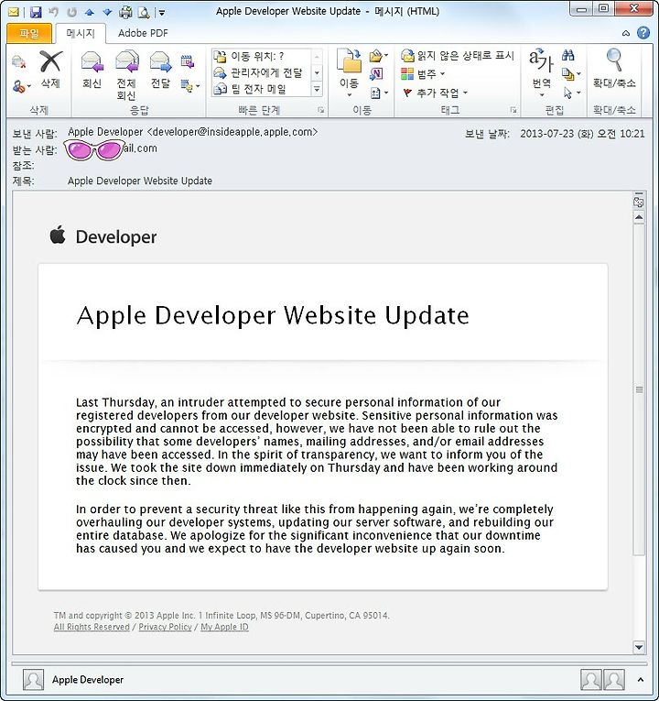Click the scroll up arrow of message body
Screen dimensions: 659x701
coord(639,217)
